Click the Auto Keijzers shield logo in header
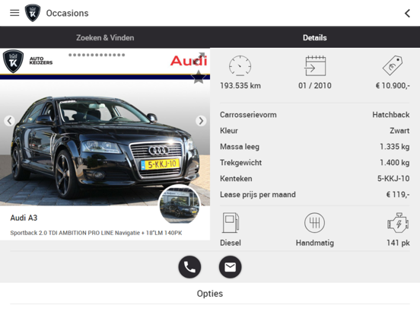The height and width of the screenshot is (315, 420). 33,13
